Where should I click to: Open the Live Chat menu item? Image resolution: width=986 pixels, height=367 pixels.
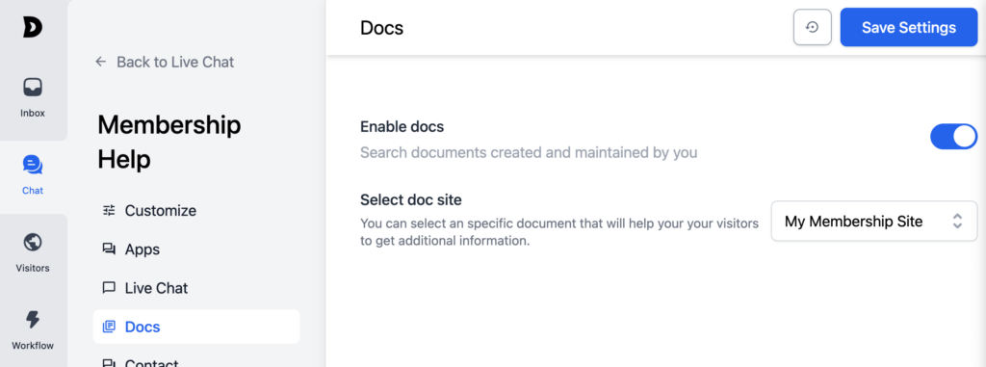coord(196,288)
